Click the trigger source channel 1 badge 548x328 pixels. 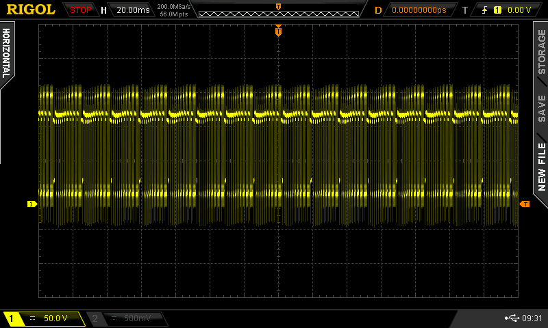coord(497,10)
